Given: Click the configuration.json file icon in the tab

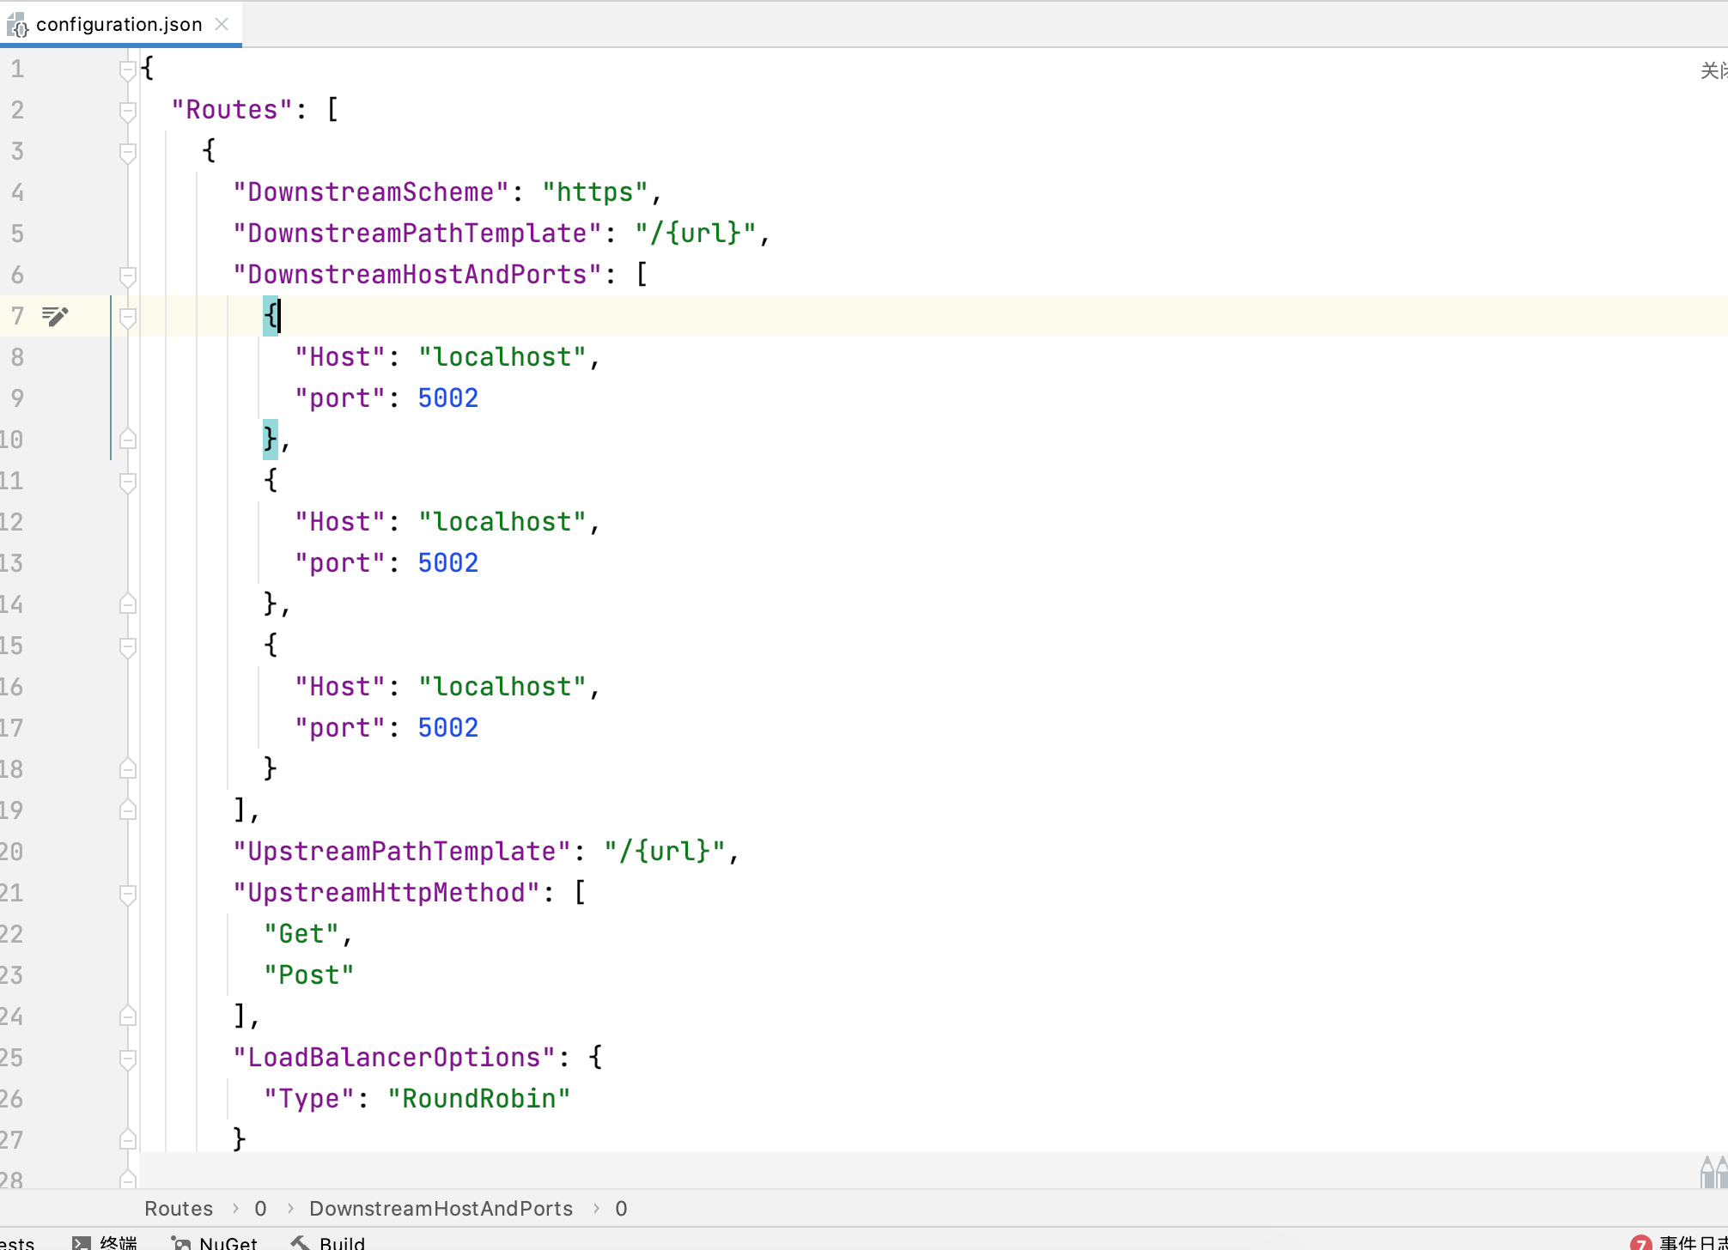Looking at the screenshot, I should 17,25.
